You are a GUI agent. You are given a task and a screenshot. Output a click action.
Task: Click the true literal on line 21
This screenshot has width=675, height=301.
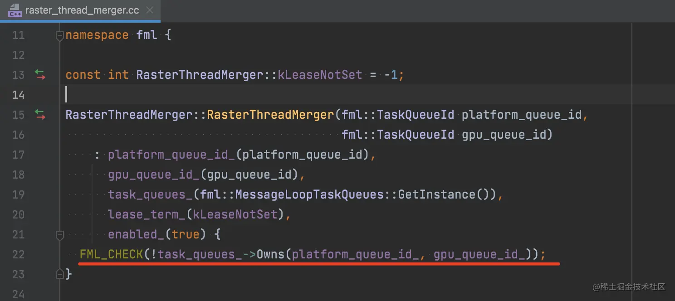(186, 234)
